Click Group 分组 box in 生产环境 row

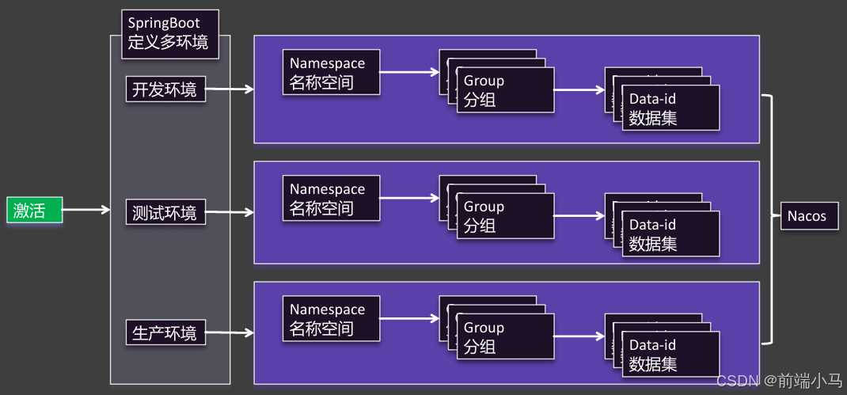[x=506, y=336]
